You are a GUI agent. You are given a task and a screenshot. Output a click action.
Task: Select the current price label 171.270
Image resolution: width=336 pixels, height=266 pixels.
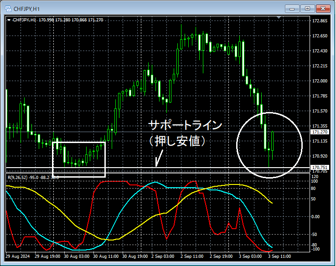tap(320, 132)
